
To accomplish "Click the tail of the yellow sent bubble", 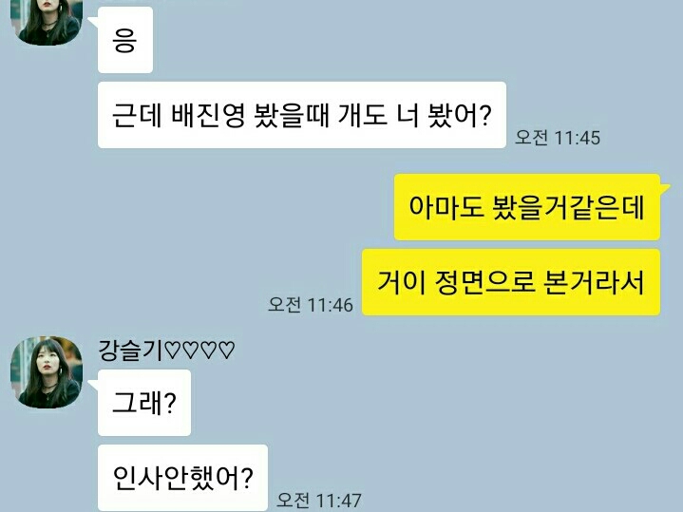I will (x=665, y=188).
